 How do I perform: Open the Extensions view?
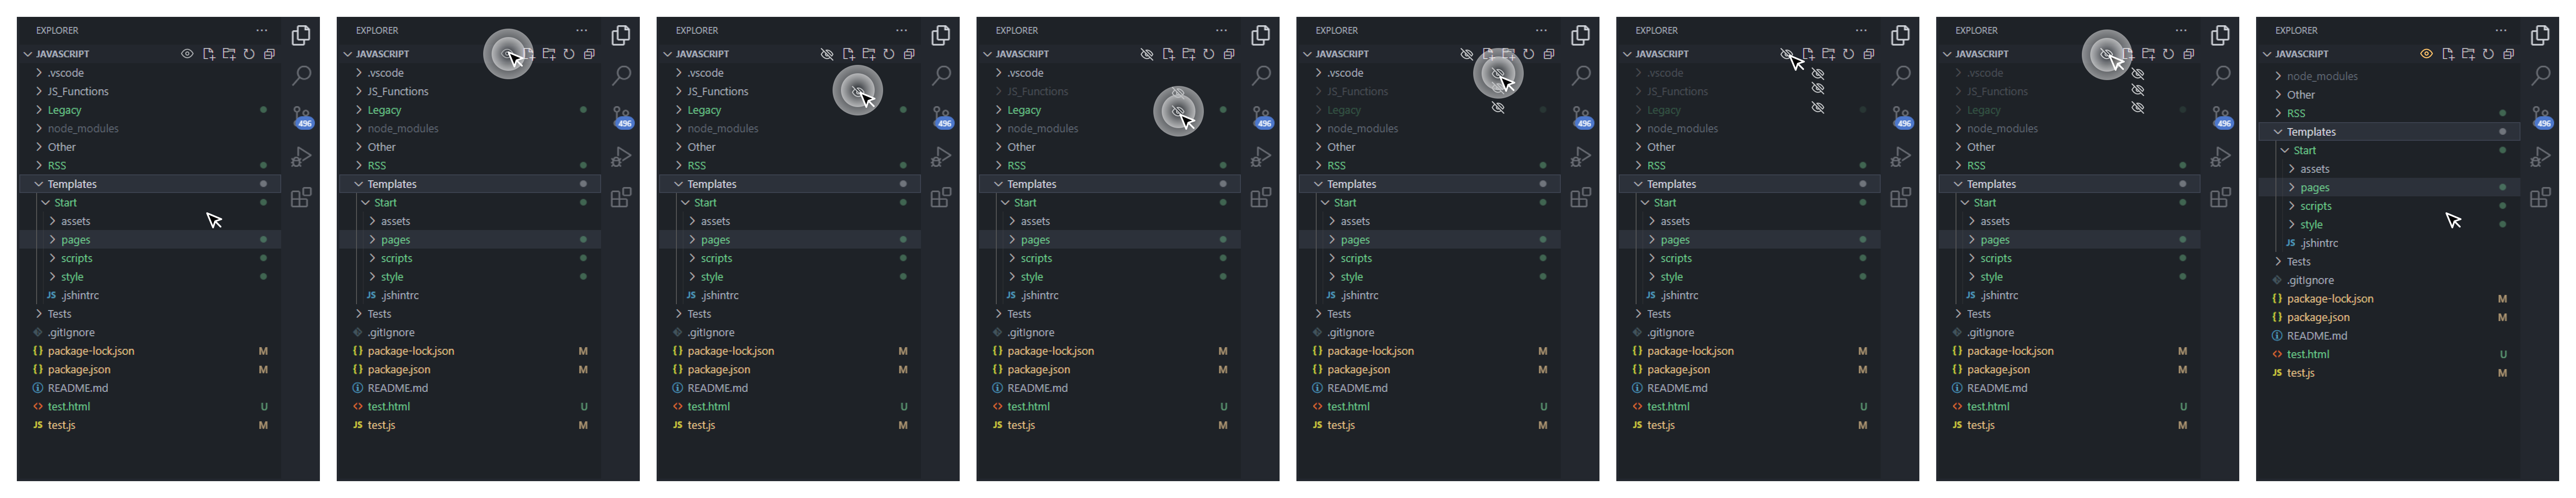(301, 198)
